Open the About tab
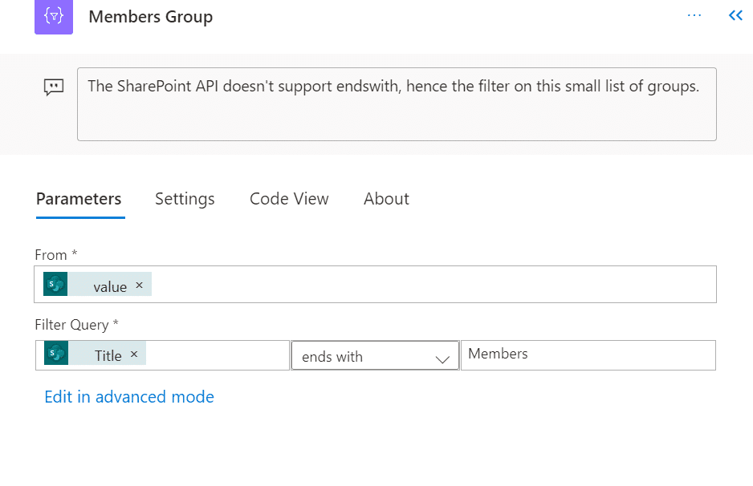 point(386,199)
